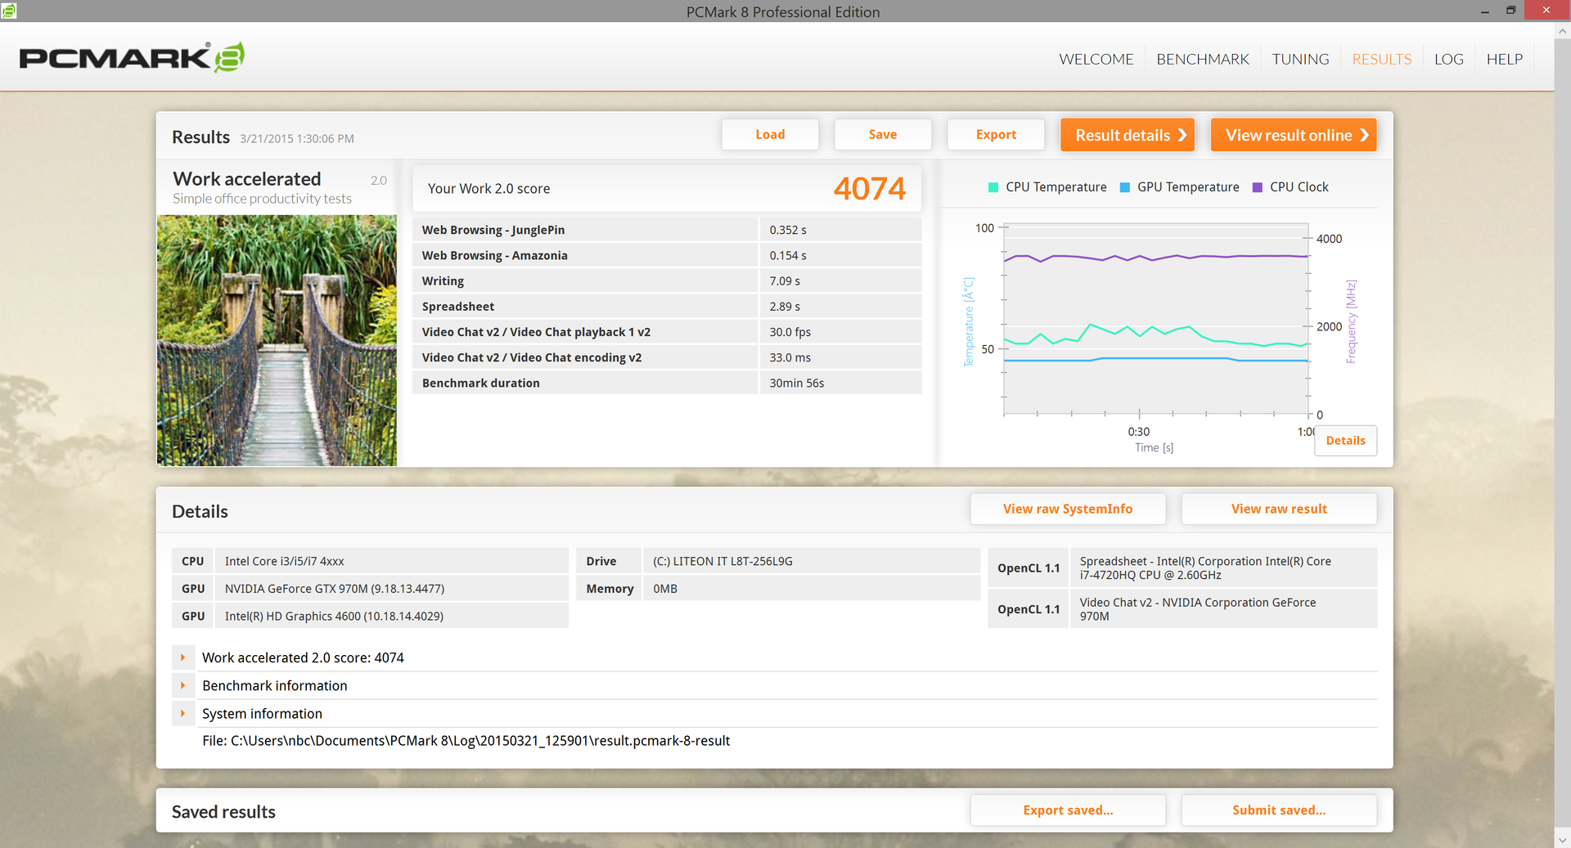Open the WELCOME tab
This screenshot has height=848, width=1571.
[1096, 59]
